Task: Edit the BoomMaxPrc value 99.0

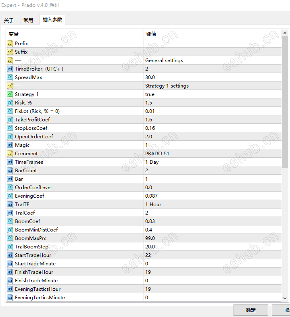Action: tap(213, 238)
